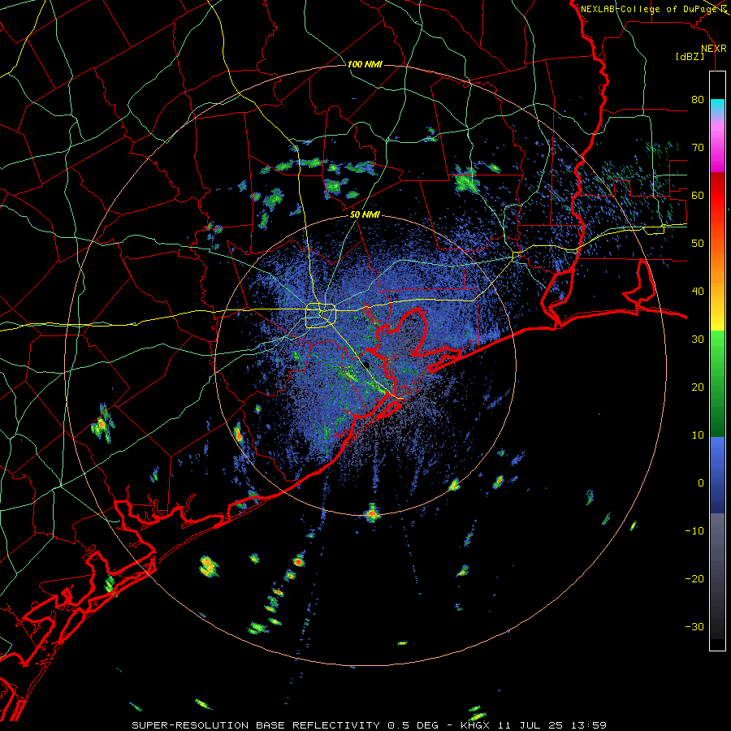Pick the red segment of color bar
The image size is (731, 731).
point(717,197)
